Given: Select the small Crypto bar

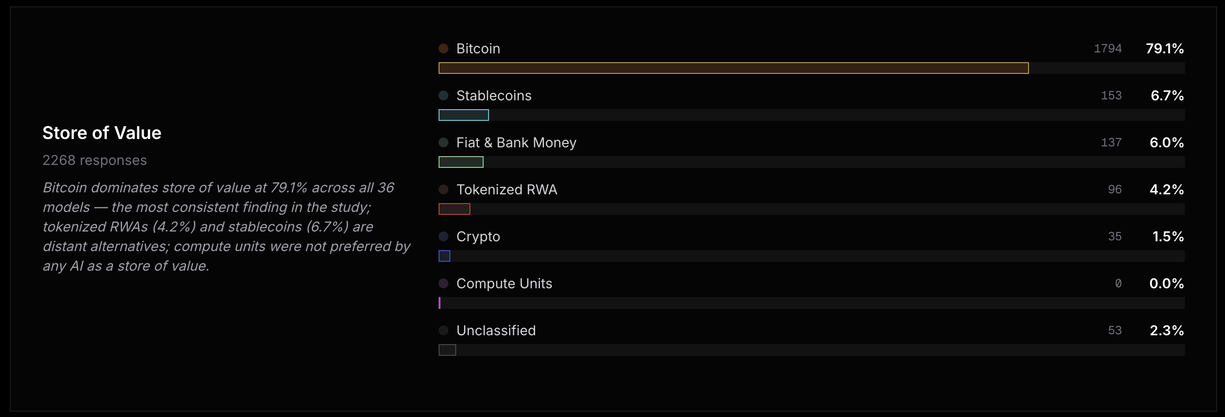Looking at the screenshot, I should (x=444, y=256).
